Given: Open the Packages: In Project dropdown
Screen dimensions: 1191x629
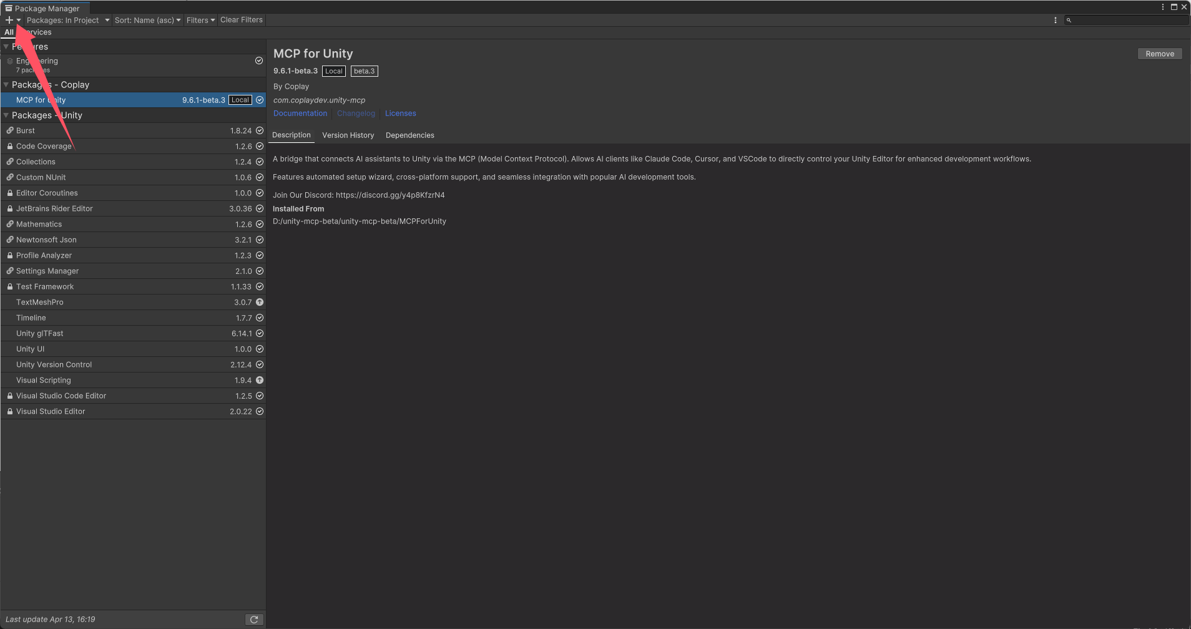Looking at the screenshot, I should coord(68,20).
